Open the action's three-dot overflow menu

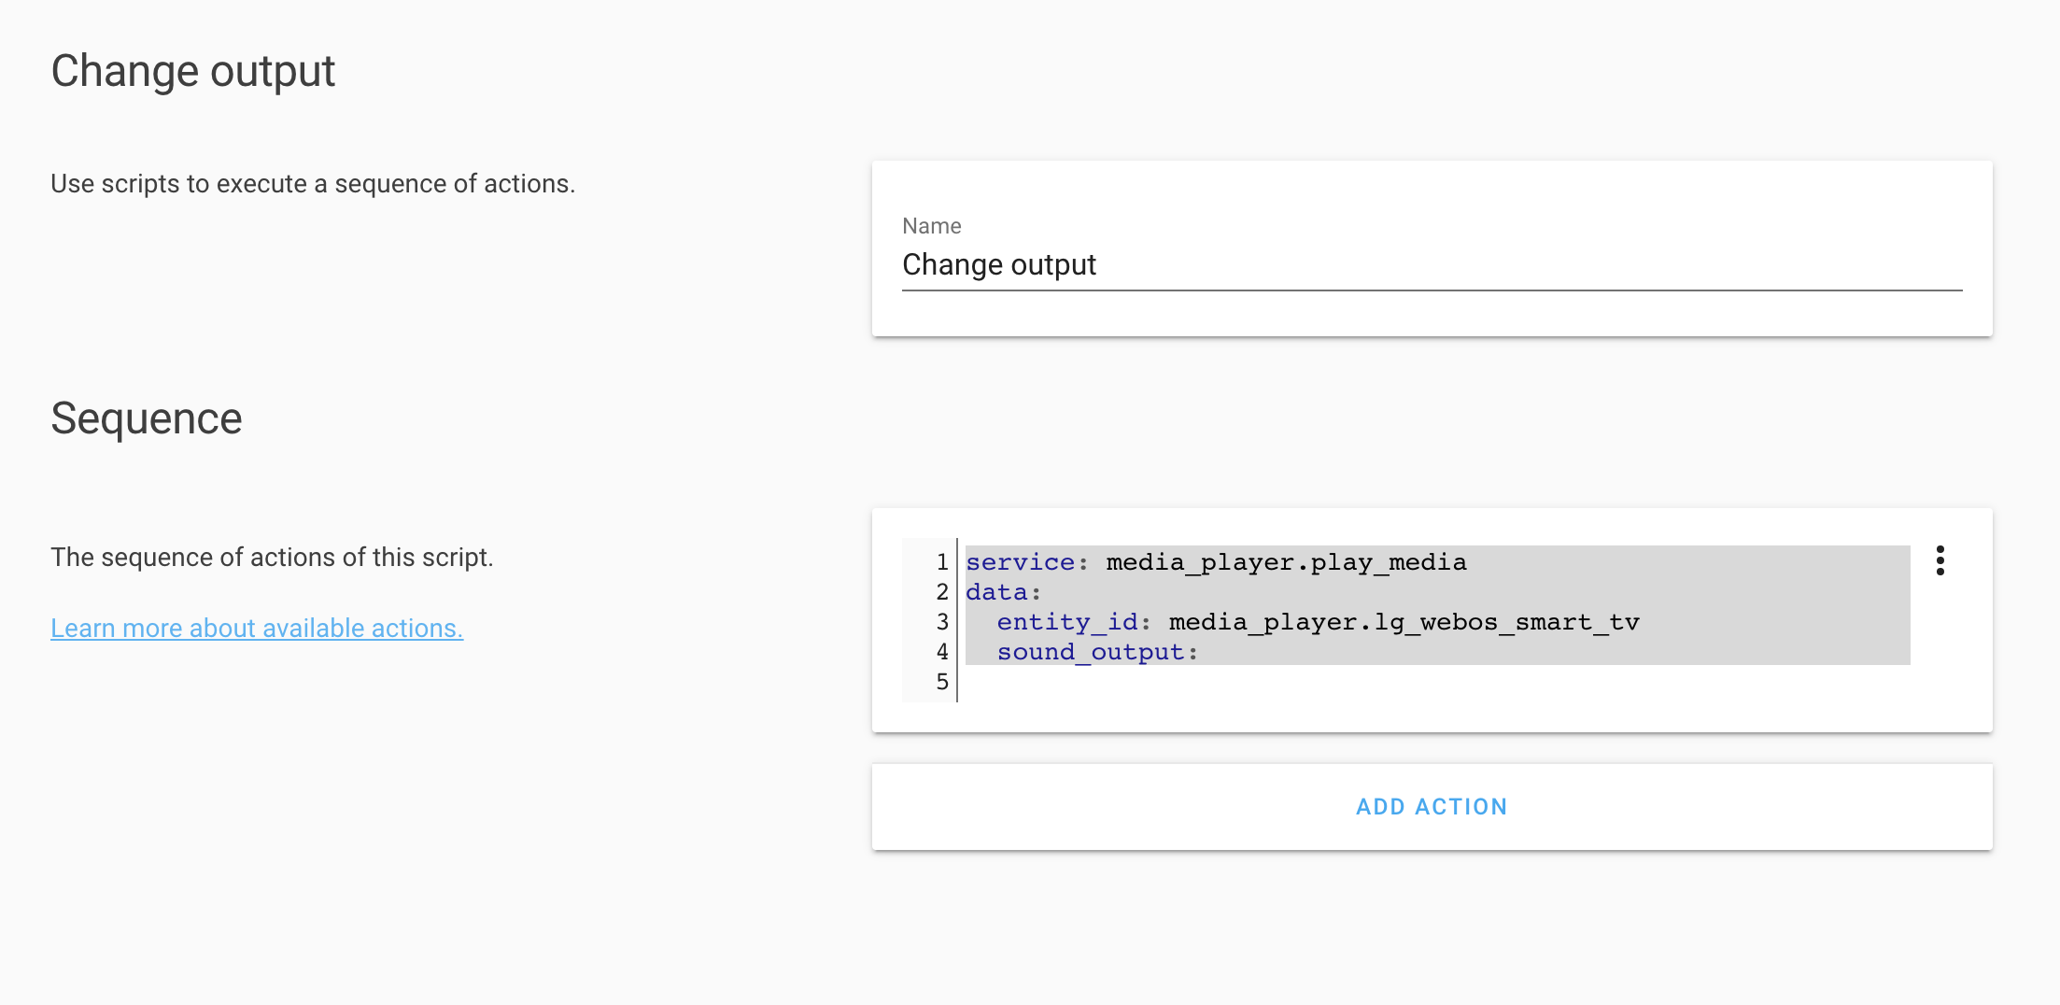pos(1940,560)
